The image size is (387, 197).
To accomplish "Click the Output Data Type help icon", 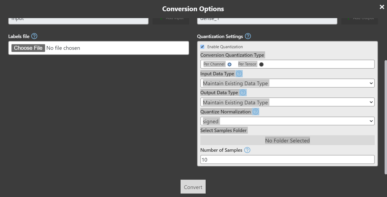I will point(243,92).
